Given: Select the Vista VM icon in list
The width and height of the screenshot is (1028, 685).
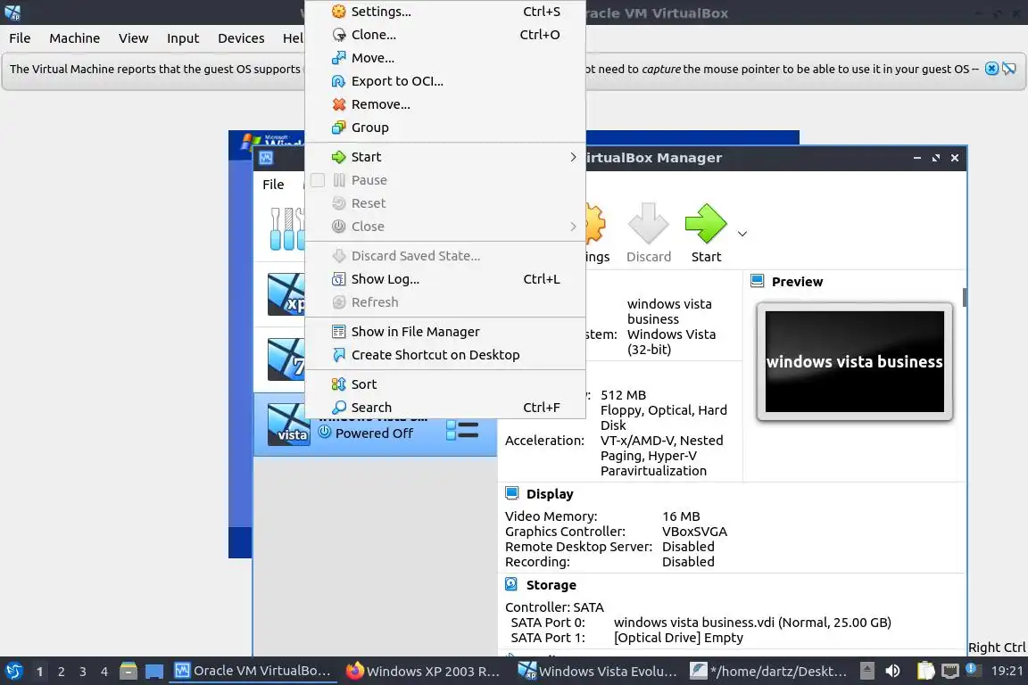Looking at the screenshot, I should click(x=288, y=425).
